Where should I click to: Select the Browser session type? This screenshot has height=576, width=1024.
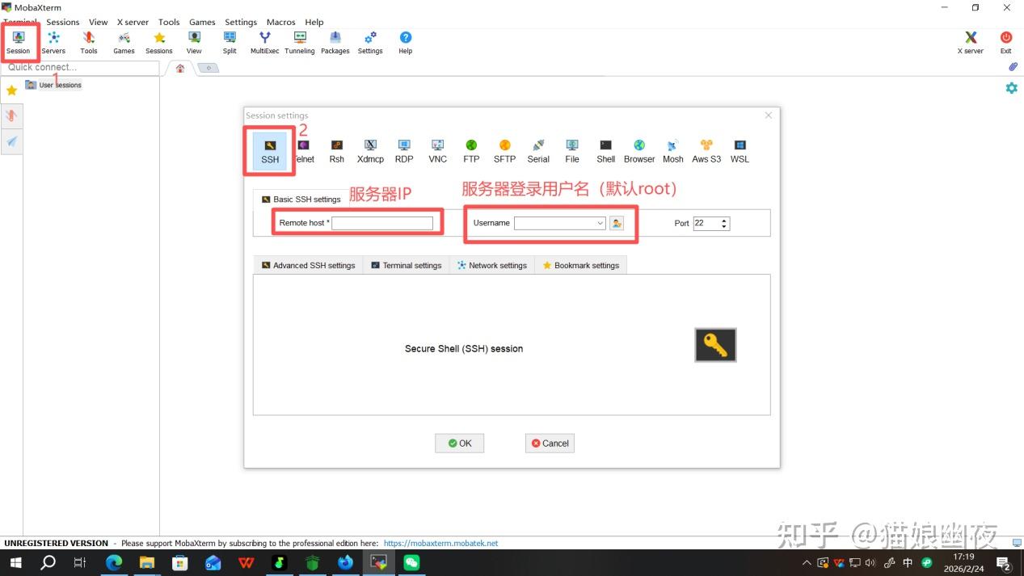click(639, 151)
